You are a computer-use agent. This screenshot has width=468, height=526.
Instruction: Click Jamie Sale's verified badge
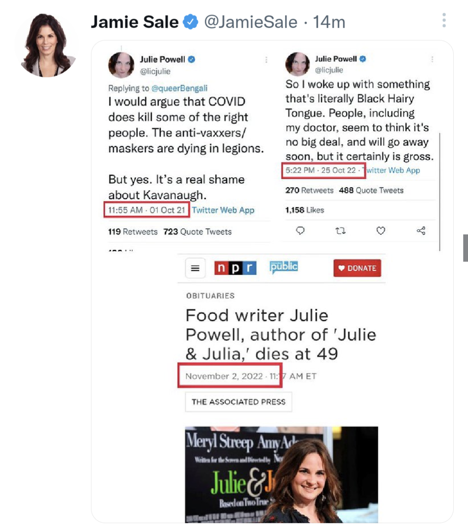click(x=190, y=22)
